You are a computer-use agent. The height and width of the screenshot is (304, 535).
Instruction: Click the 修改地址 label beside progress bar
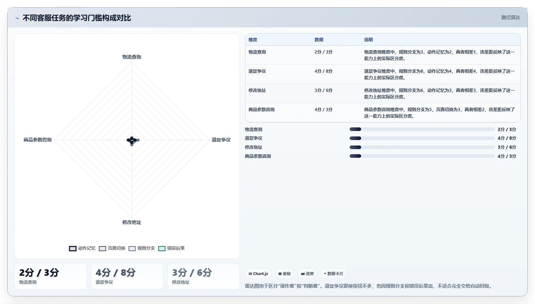(253, 147)
